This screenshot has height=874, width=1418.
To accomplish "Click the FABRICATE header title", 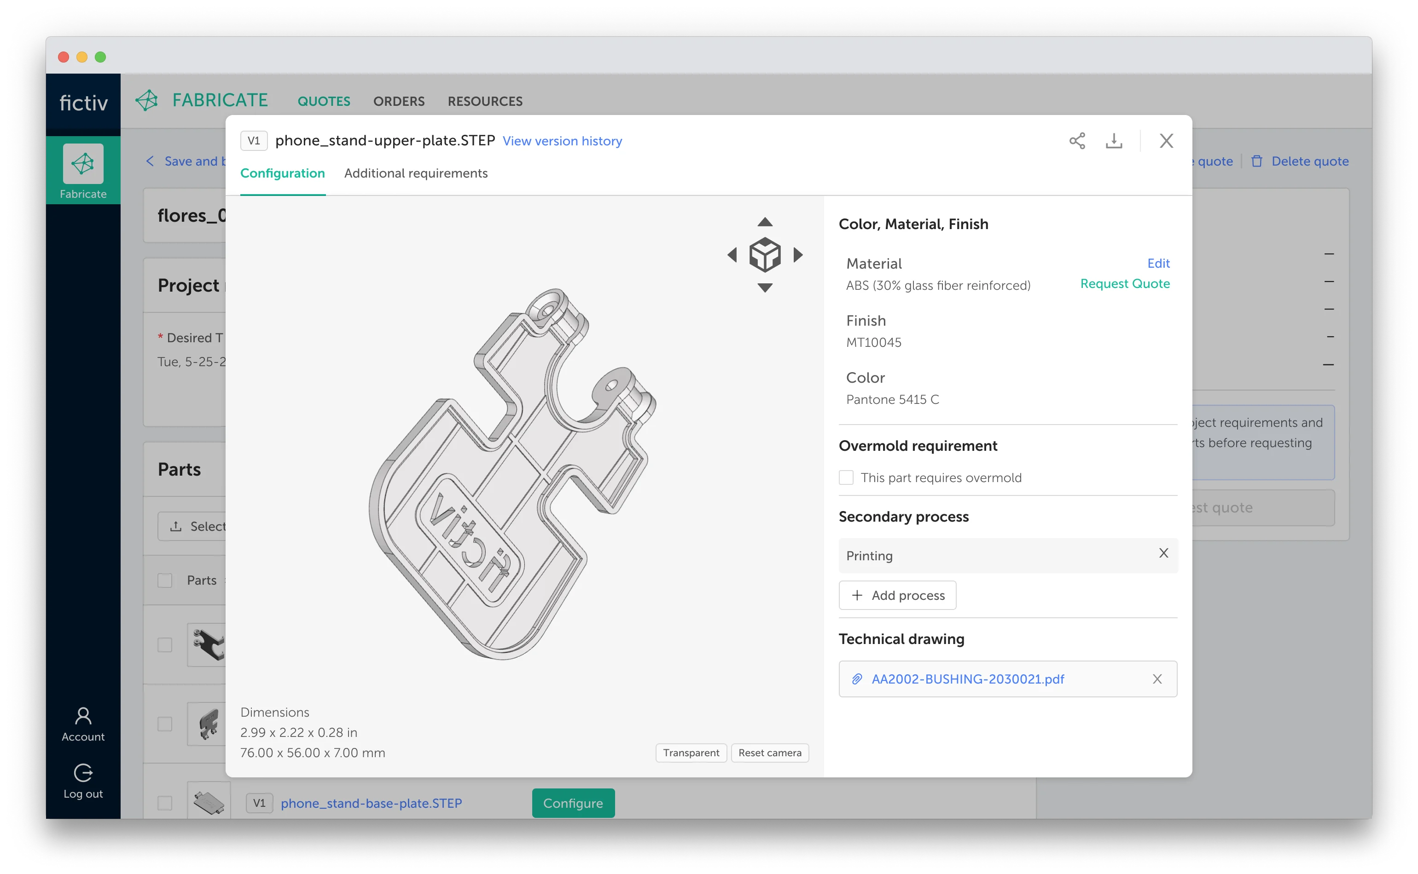I will (220, 100).
